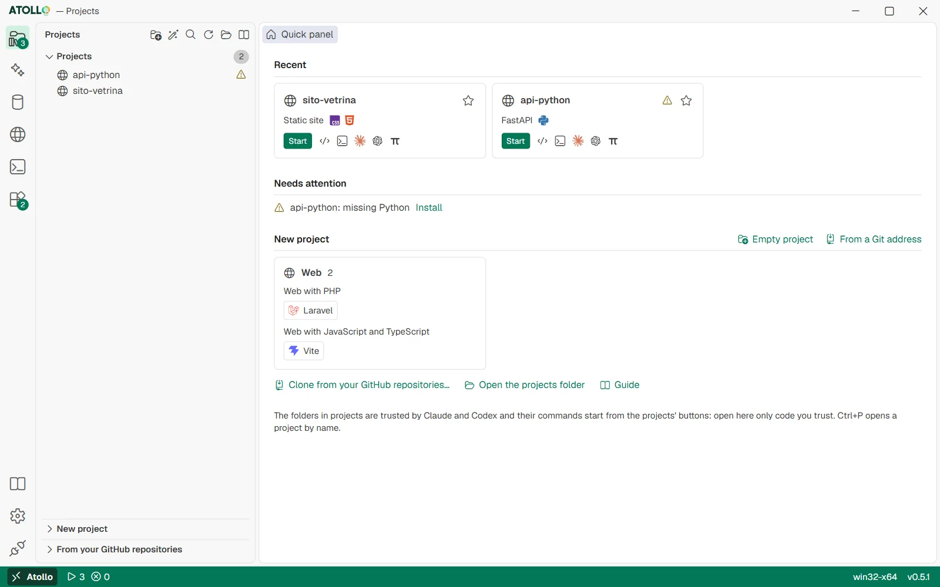Click Open the projects folder link

(x=525, y=385)
